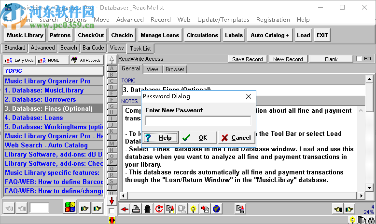Click the lock icon in status bar
Screen dimensions: 376x224
(x=372, y=220)
